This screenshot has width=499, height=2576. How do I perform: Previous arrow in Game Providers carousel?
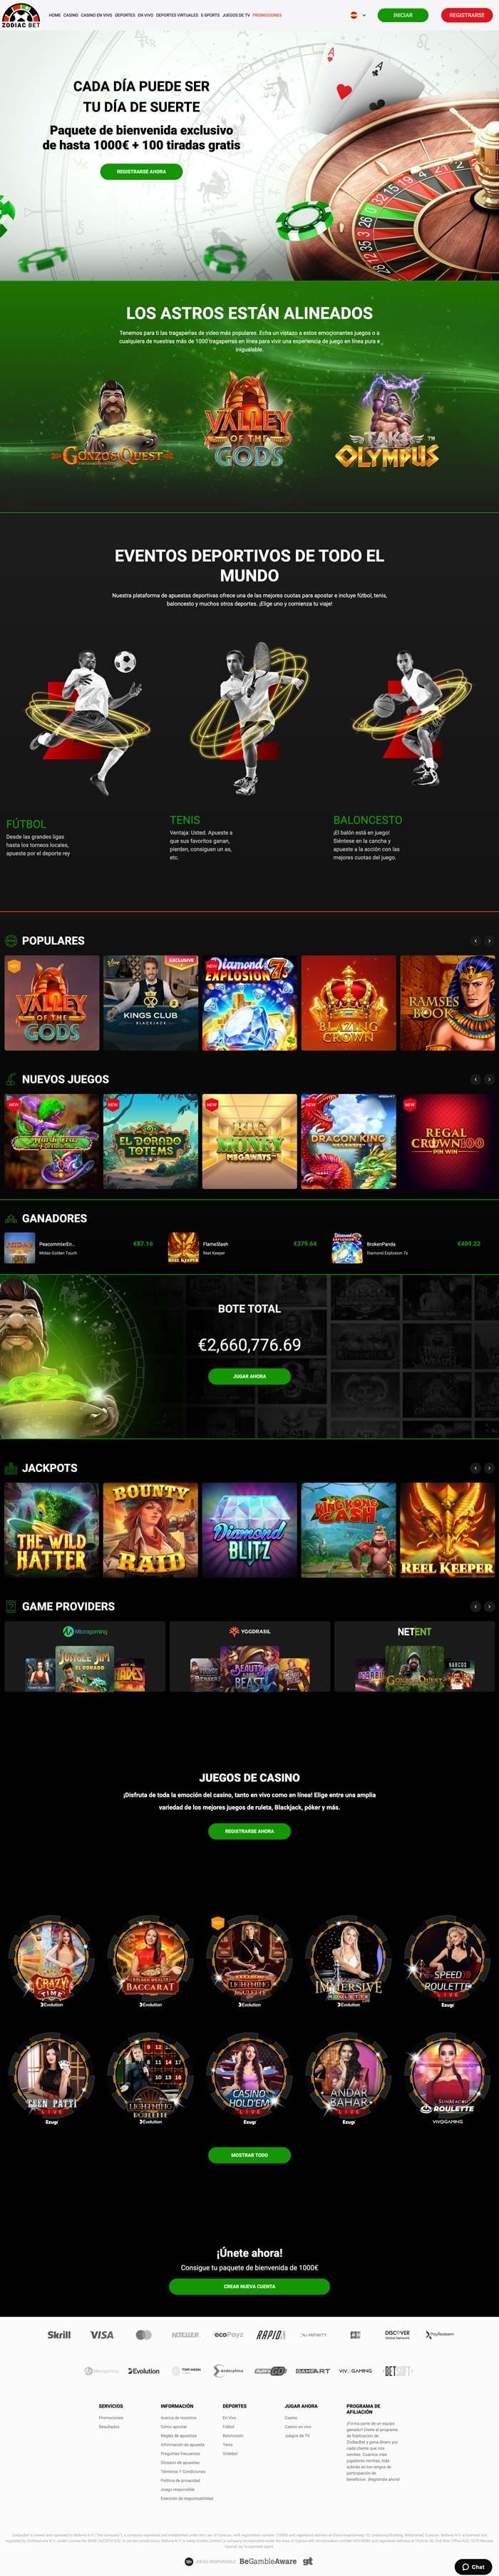point(476,1606)
